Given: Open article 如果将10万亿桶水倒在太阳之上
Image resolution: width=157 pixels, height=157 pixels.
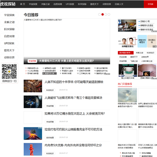Looking at the screenshot, I should (75, 114).
